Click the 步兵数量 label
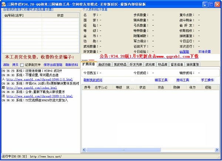This screenshot has width=222, height=161. [x=141, y=15]
